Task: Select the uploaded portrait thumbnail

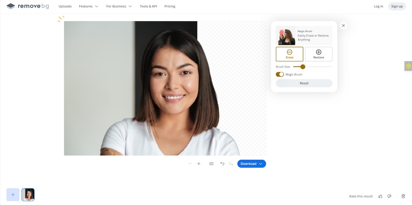Action: (28, 194)
